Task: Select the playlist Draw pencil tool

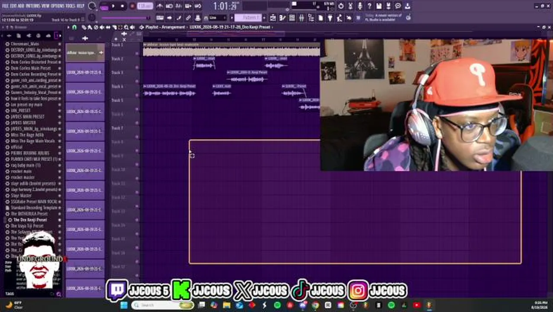Action: (84, 27)
